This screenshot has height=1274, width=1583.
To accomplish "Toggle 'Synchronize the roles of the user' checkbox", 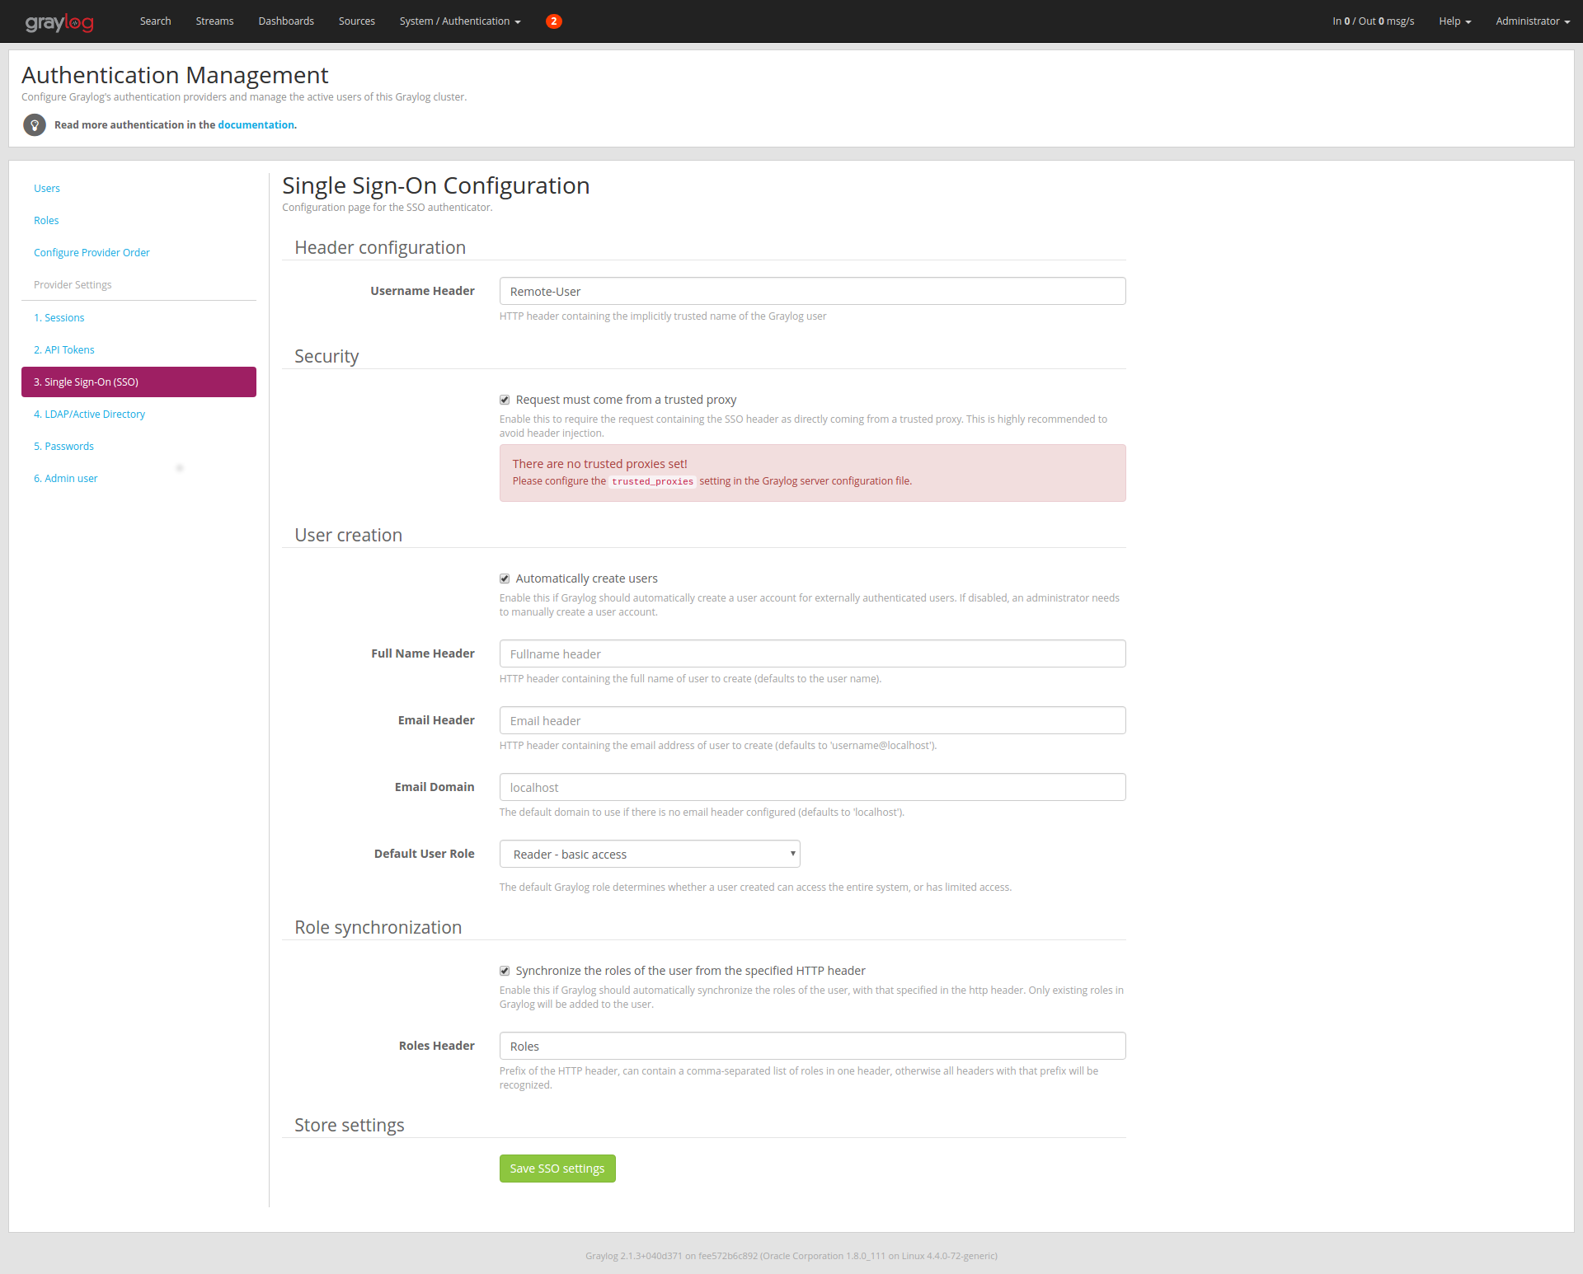I will pos(505,971).
